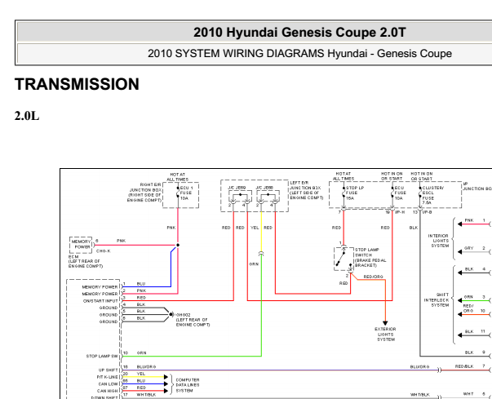Image resolution: width=492 pixels, height=399 pixels.
Task: Click the 'RED/ORG' wire label near stop lamp switch
Action: [374, 277]
